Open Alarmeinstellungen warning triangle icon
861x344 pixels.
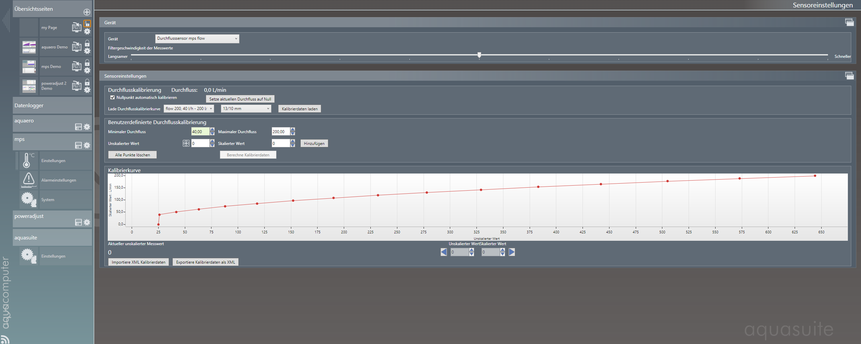tap(29, 180)
